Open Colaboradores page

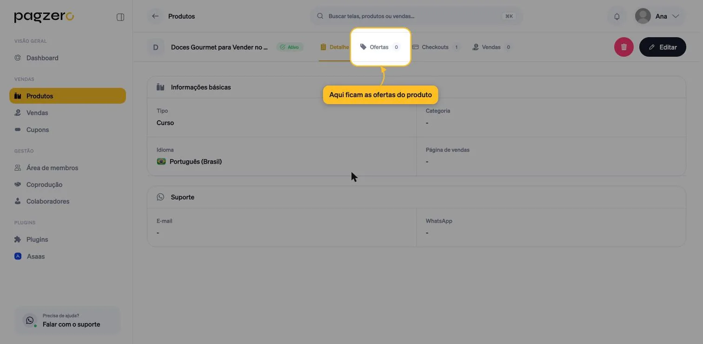coord(67,201)
